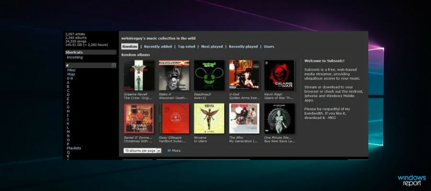Click artist name The Who

pyautogui.click(x=236, y=138)
